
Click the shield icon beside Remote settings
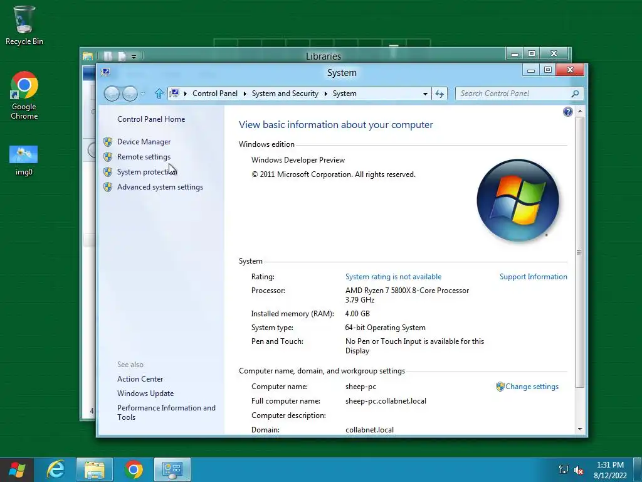point(108,157)
